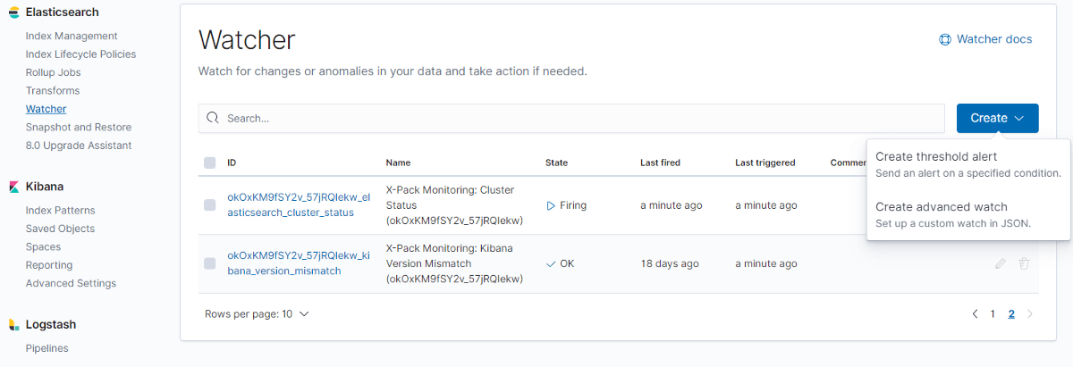This screenshot has width=1073, height=367.
Task: Sort by the ID column header
Action: 232,163
